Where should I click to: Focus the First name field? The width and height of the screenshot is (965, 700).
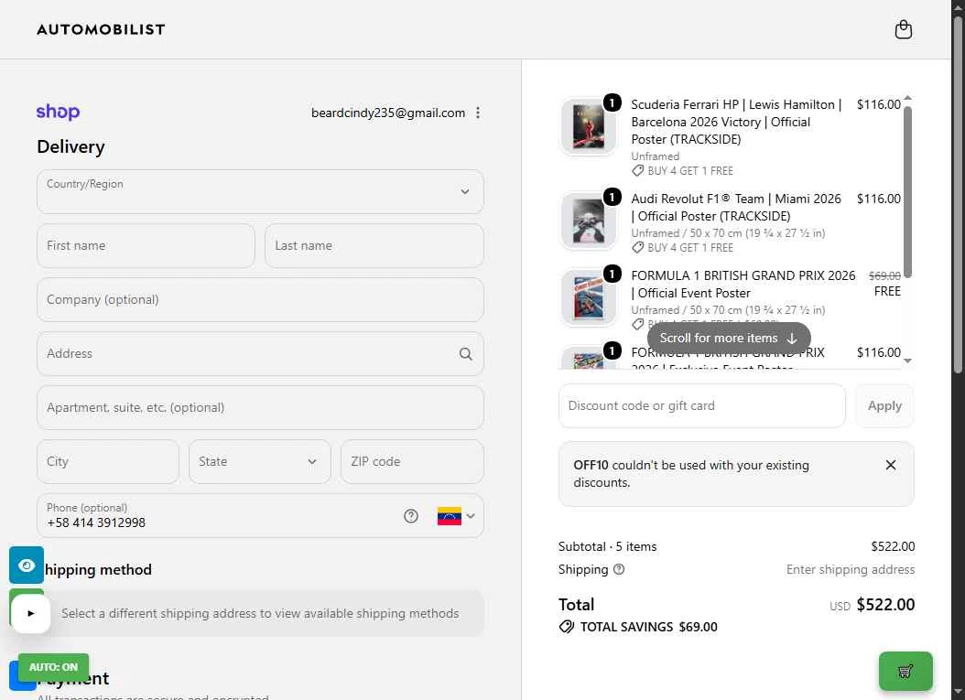coord(146,245)
